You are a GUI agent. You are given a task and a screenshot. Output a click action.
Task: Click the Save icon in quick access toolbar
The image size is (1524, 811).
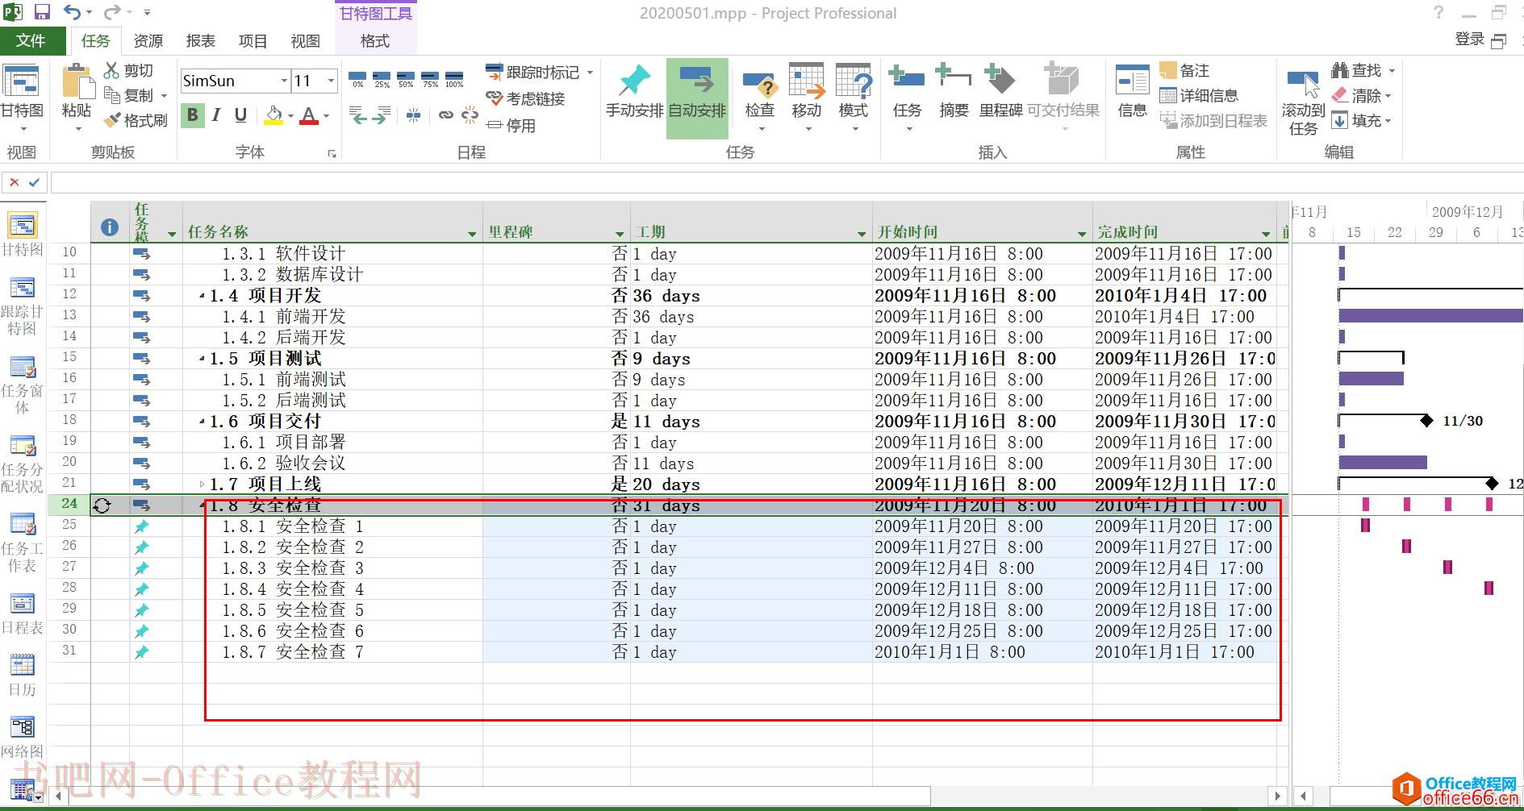click(41, 12)
